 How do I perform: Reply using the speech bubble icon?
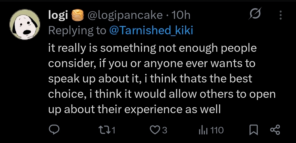[x=53, y=130]
